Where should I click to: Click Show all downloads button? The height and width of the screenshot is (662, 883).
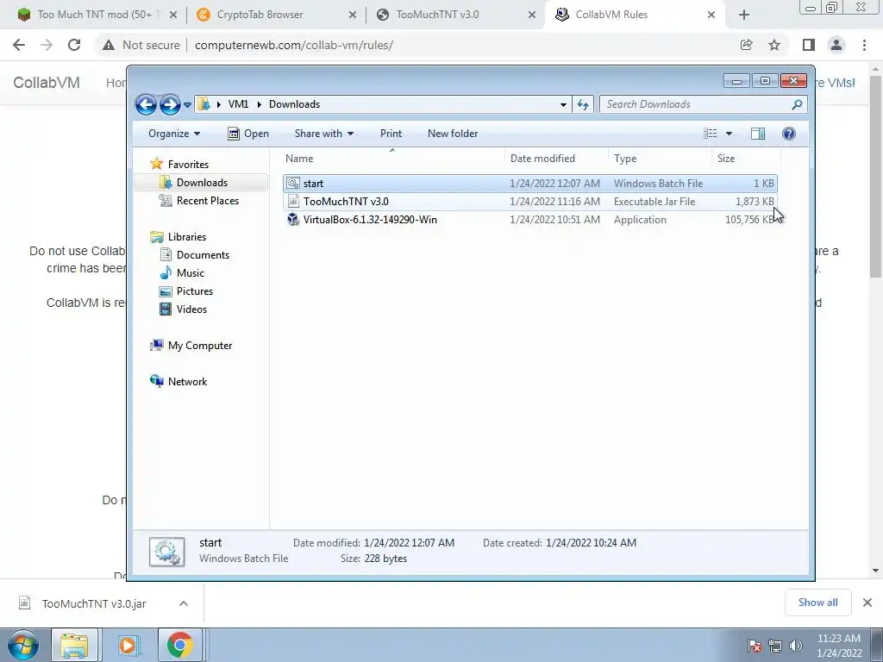817,603
